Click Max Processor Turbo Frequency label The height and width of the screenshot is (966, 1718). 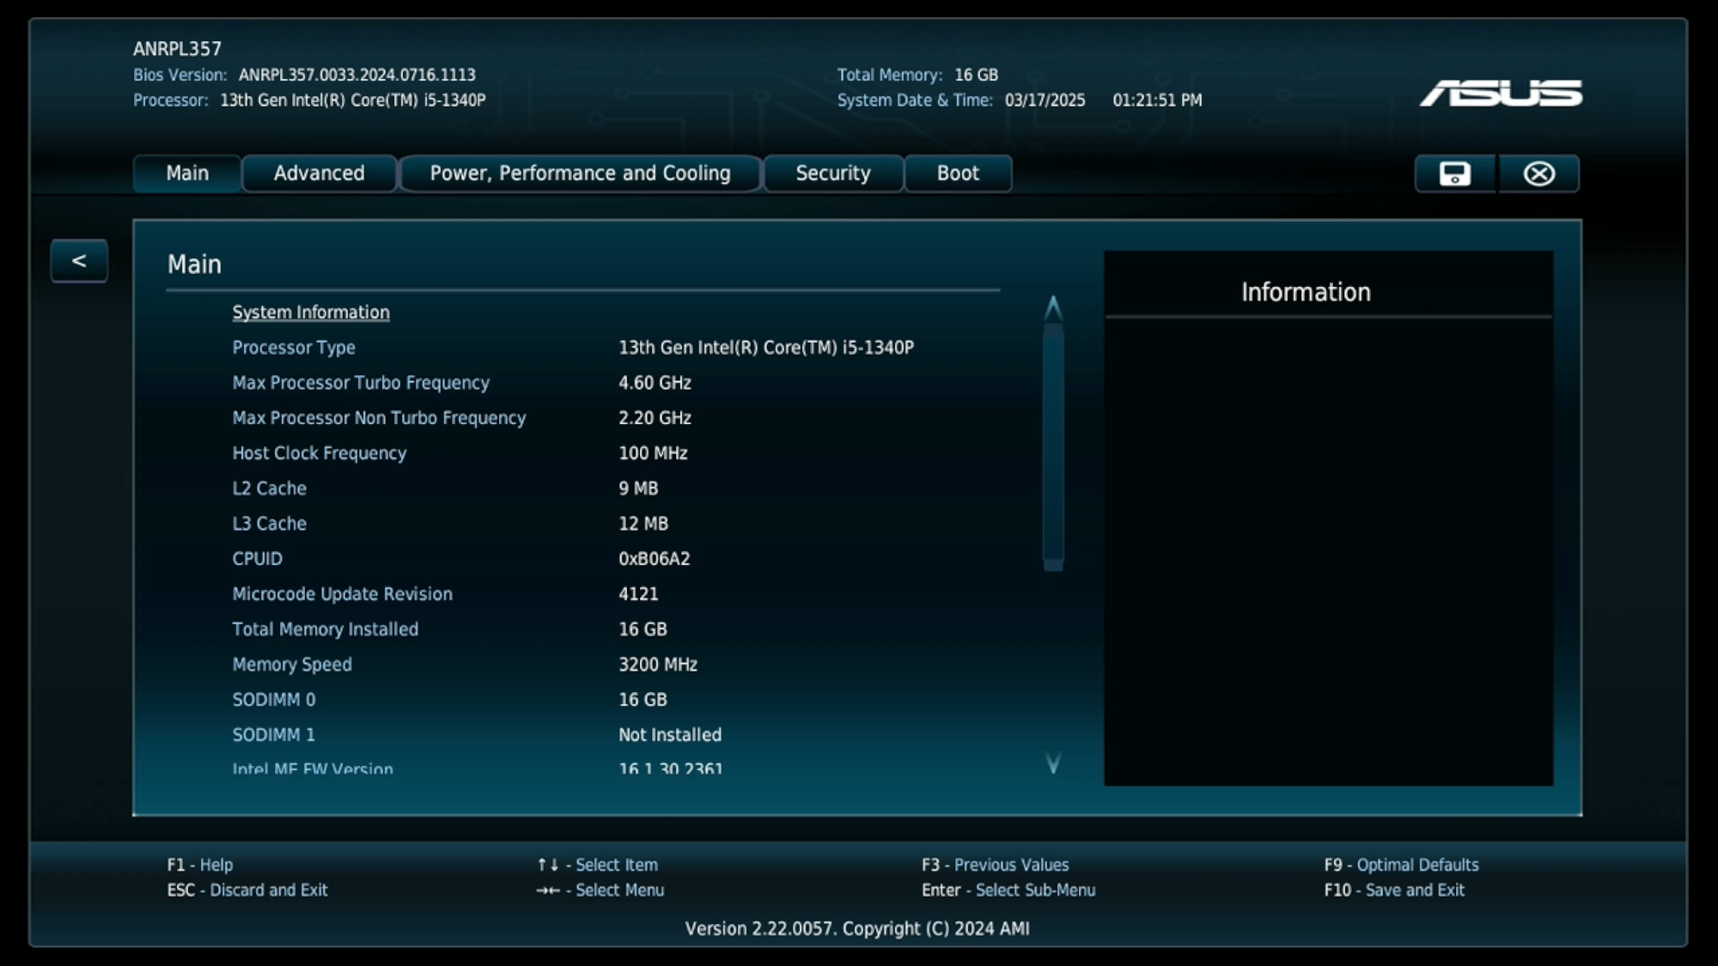(x=361, y=383)
